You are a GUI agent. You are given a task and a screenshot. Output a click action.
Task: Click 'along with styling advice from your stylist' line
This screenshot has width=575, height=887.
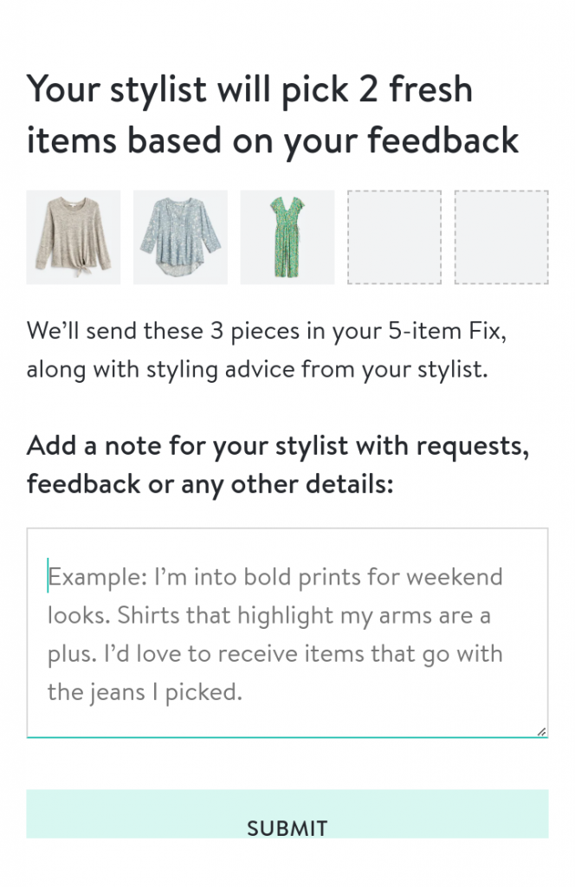tap(256, 369)
